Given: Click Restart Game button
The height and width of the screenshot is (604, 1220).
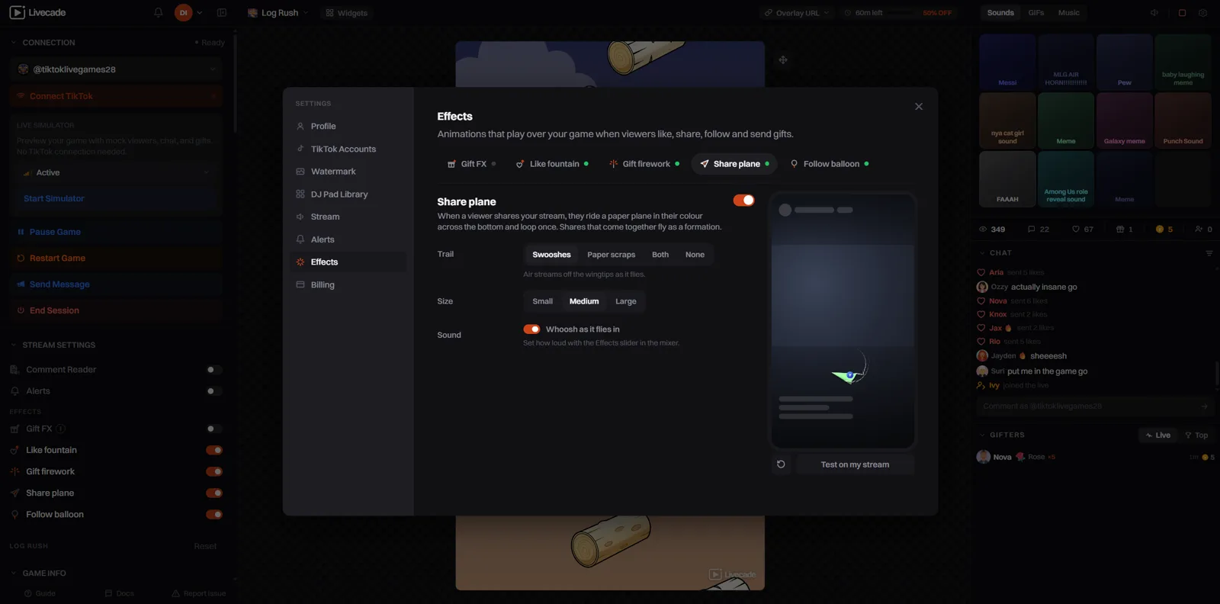Looking at the screenshot, I should (x=117, y=258).
